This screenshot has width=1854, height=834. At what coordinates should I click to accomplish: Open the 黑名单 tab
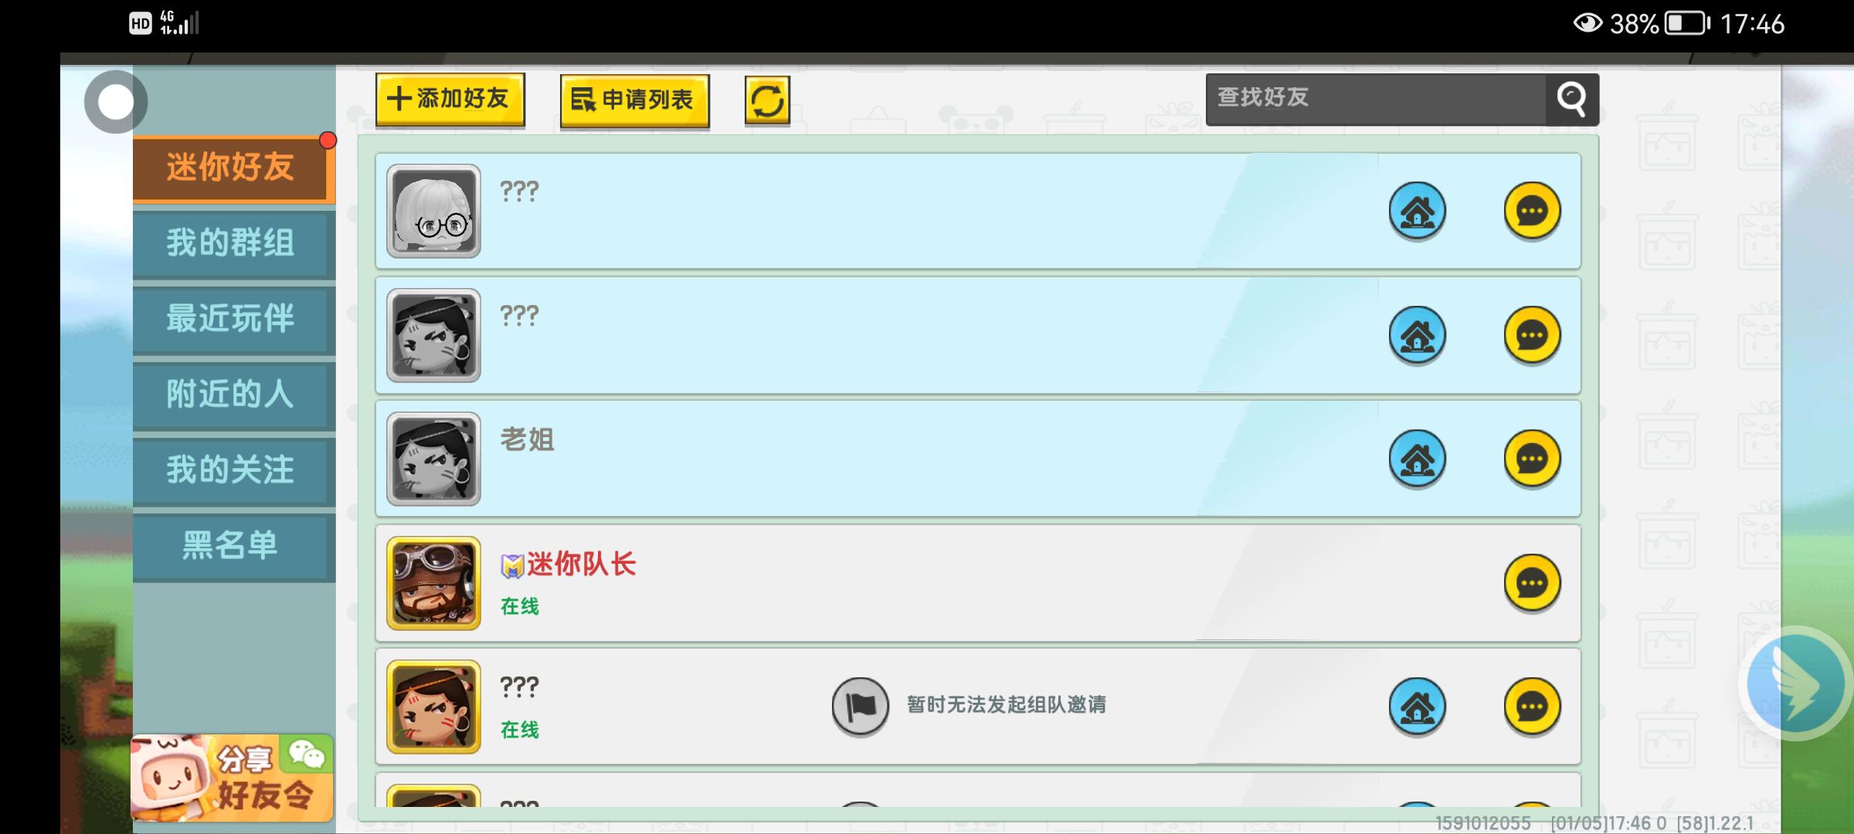pyautogui.click(x=233, y=546)
